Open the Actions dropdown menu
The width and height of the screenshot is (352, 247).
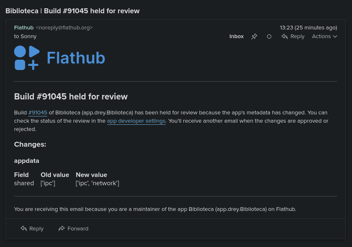(x=324, y=36)
